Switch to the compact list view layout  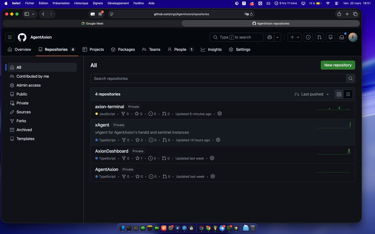(348, 94)
